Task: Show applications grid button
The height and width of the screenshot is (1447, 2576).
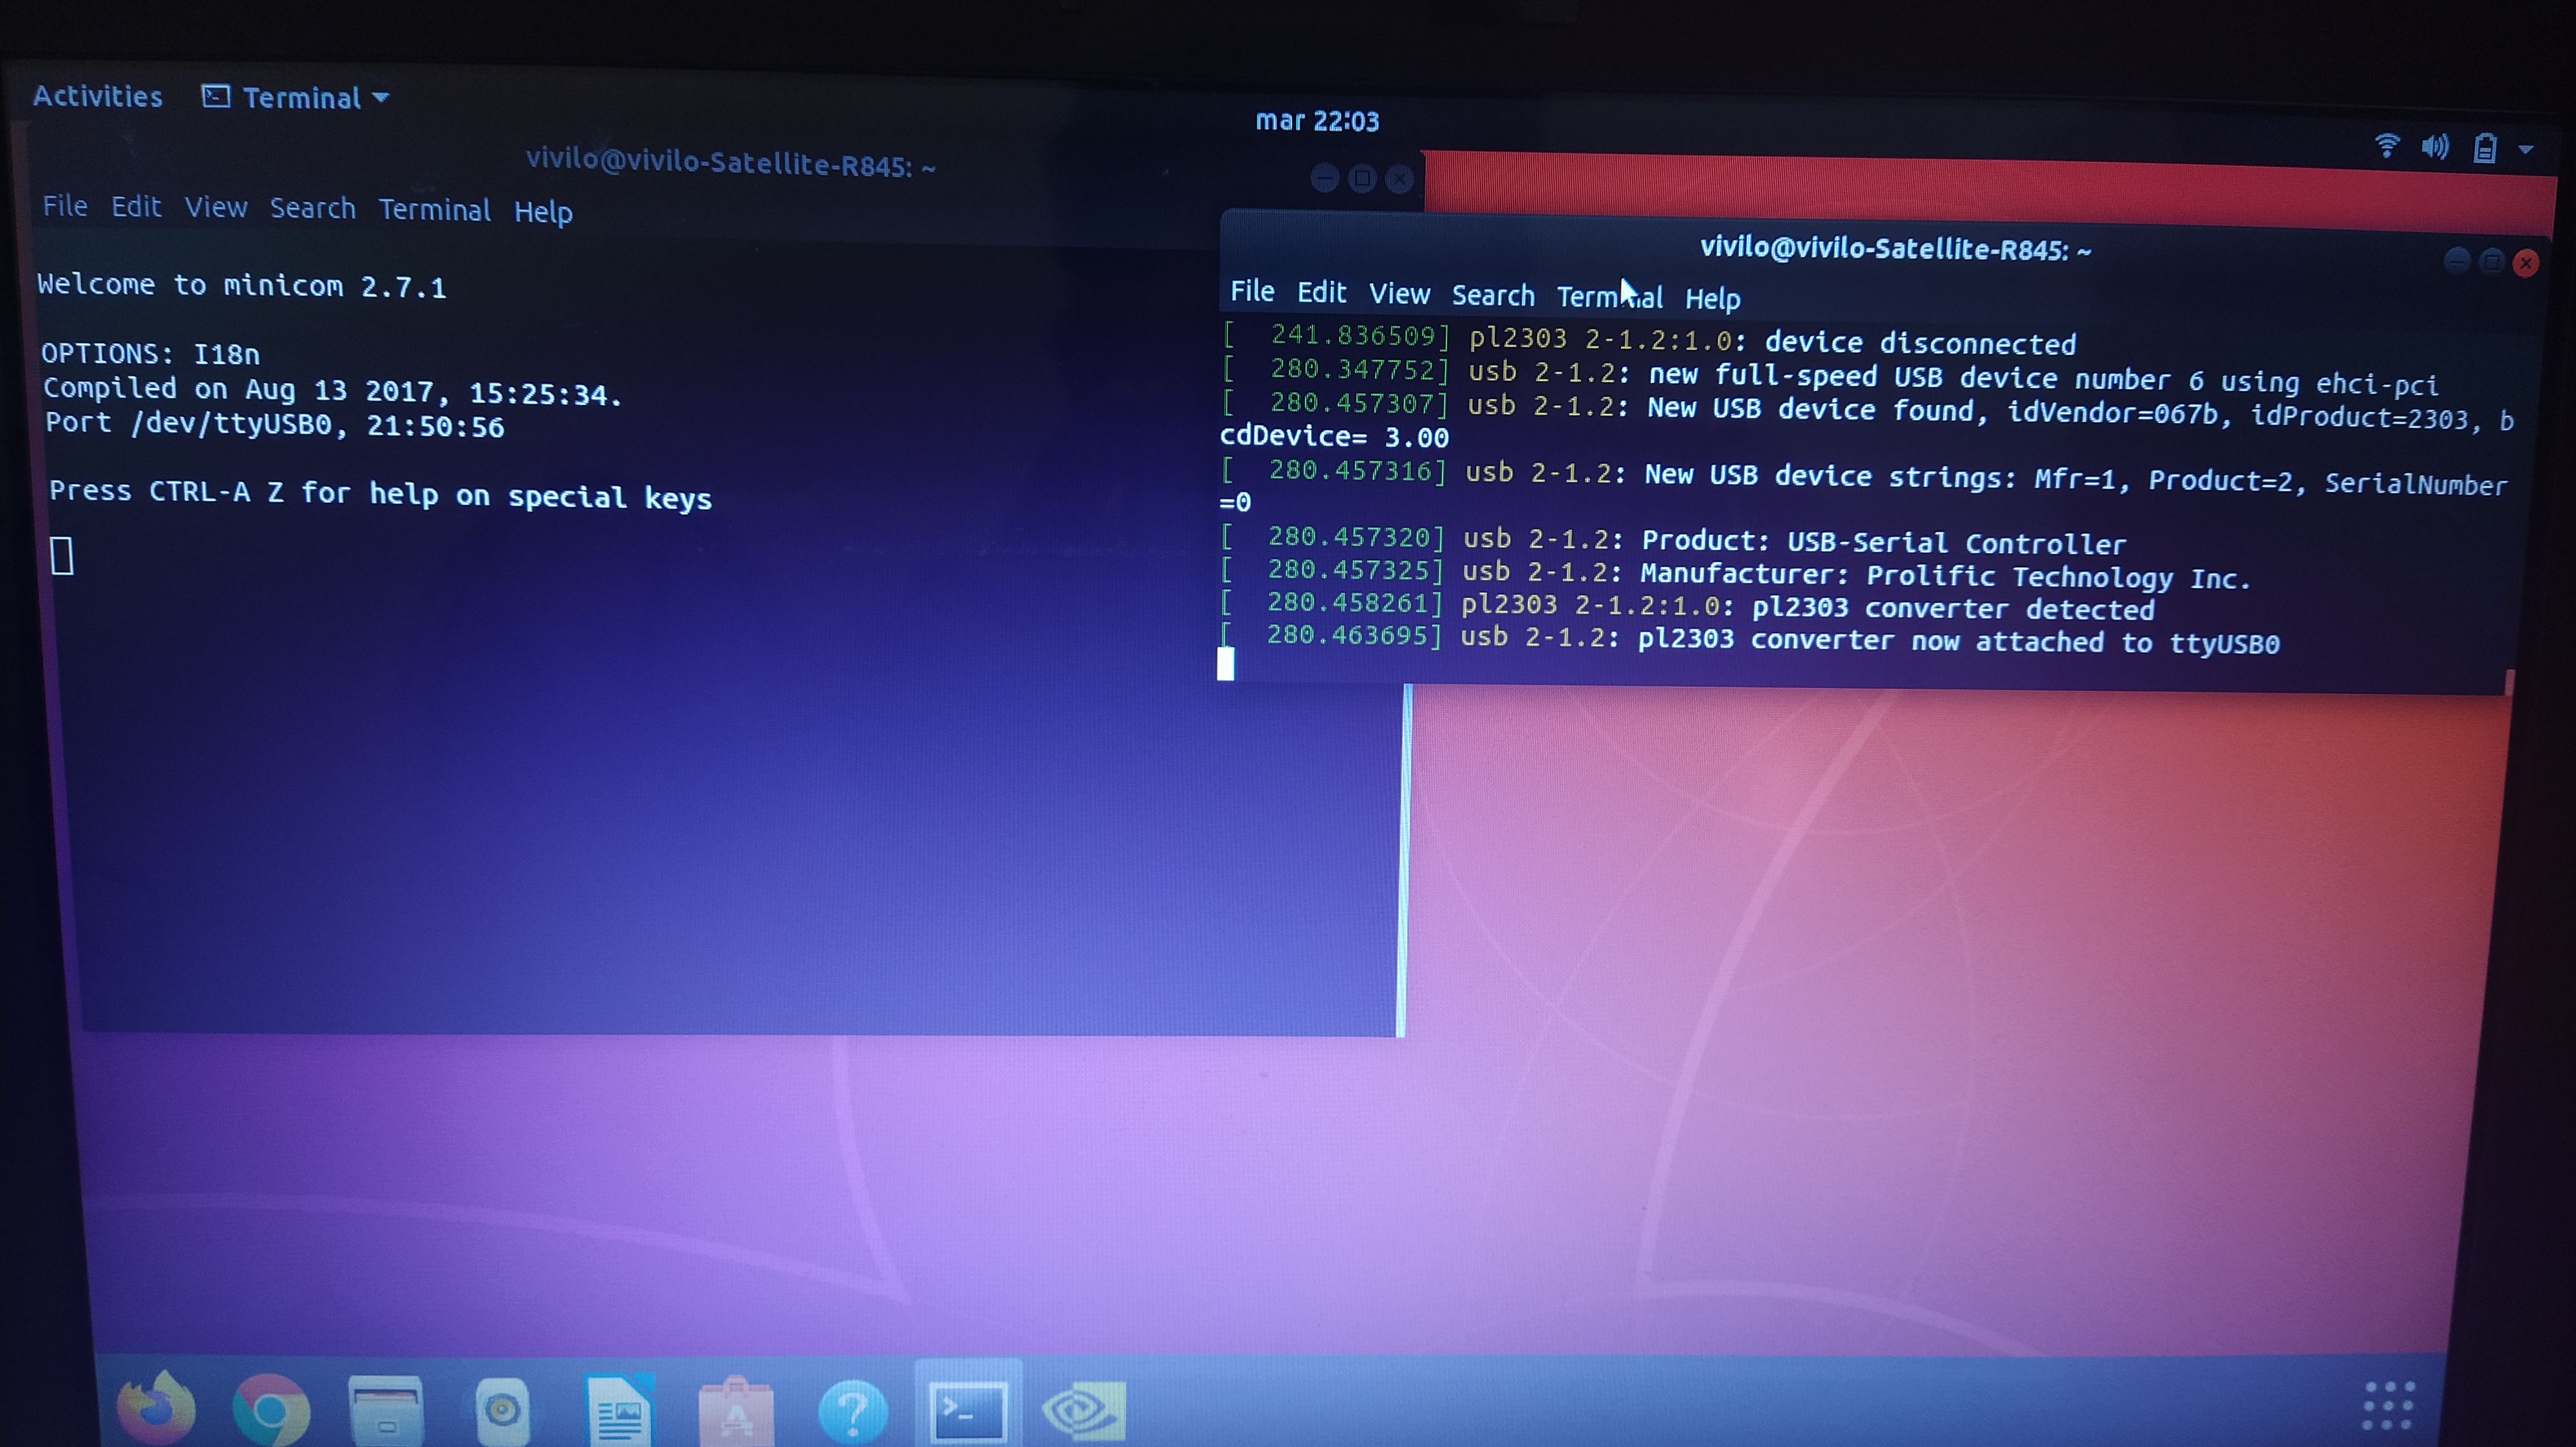Action: point(2388,1406)
